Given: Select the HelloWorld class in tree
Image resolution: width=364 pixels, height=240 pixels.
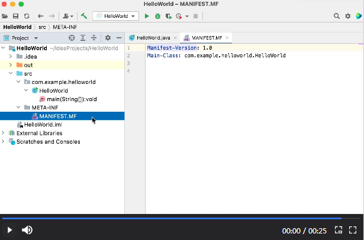Looking at the screenshot, I should 62,90.
